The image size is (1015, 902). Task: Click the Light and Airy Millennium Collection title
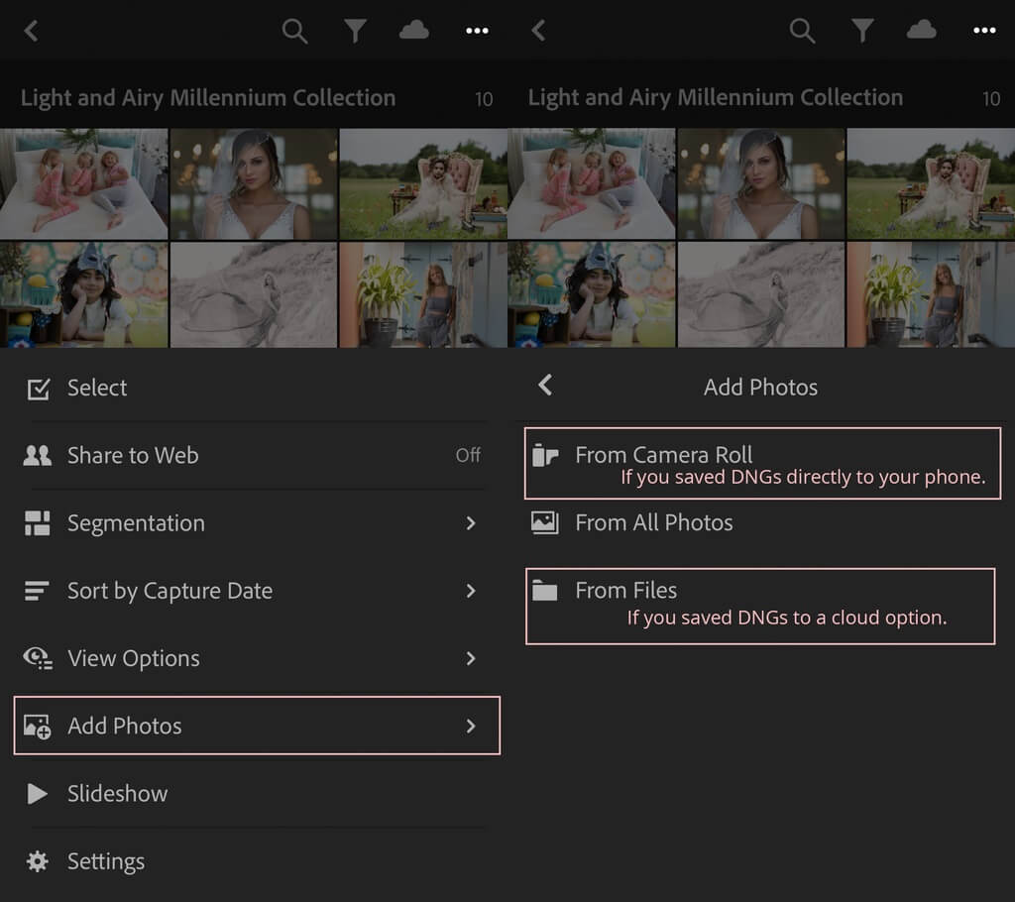click(206, 98)
